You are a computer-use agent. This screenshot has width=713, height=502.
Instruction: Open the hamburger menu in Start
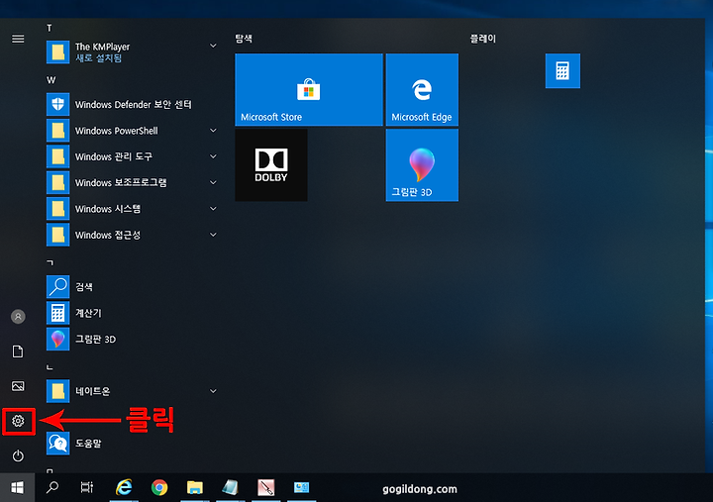click(x=18, y=39)
